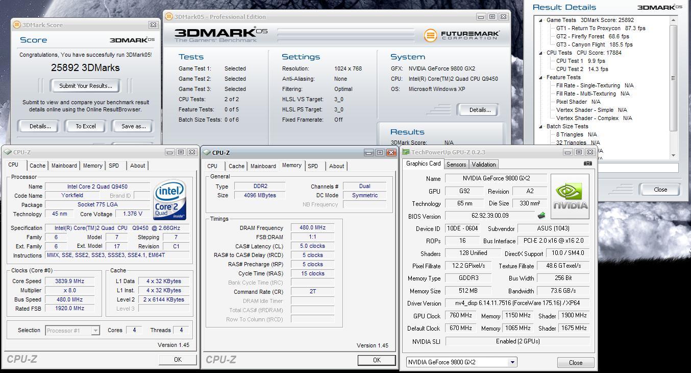The image size is (691, 373).
Task: Click the BIOS save icon in GPU-Z
Action: (541, 216)
